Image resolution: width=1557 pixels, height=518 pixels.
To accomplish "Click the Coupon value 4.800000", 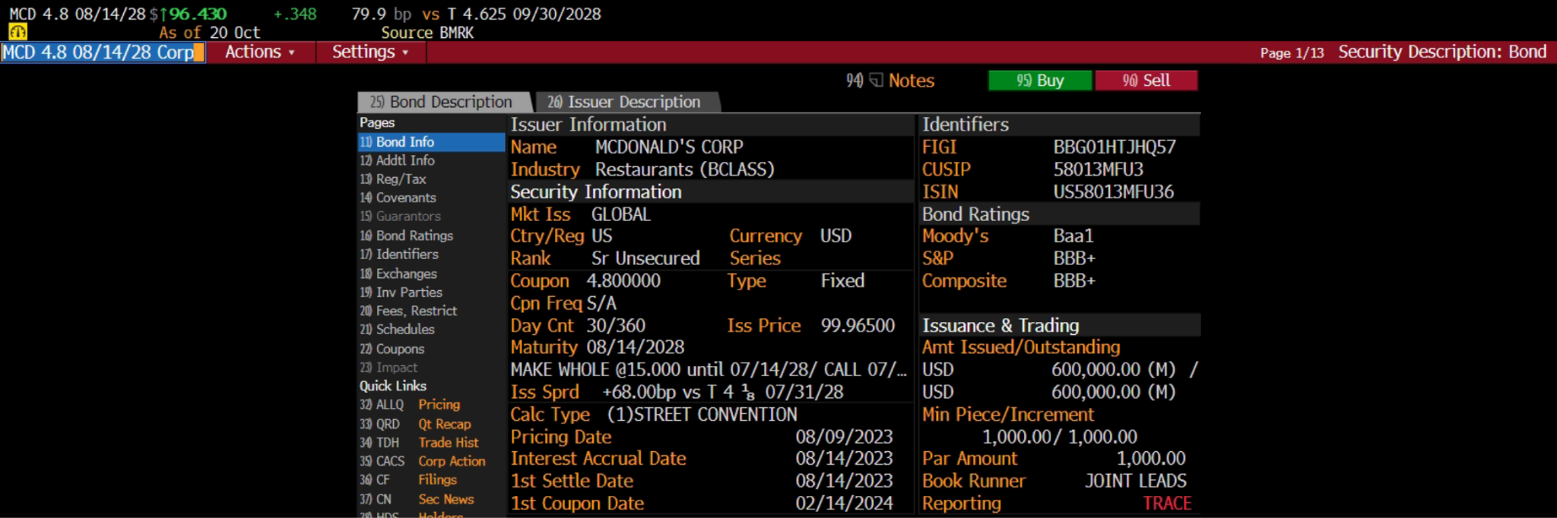I will tap(623, 281).
